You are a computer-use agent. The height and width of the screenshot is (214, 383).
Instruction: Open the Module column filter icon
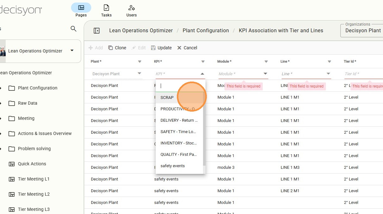point(266,62)
